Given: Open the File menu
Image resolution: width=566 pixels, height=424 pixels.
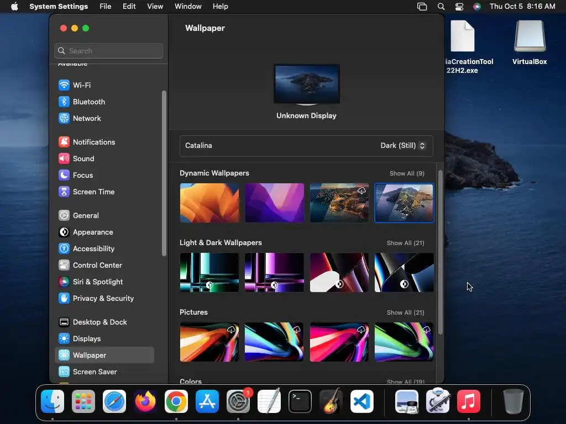Looking at the screenshot, I should tap(106, 7).
